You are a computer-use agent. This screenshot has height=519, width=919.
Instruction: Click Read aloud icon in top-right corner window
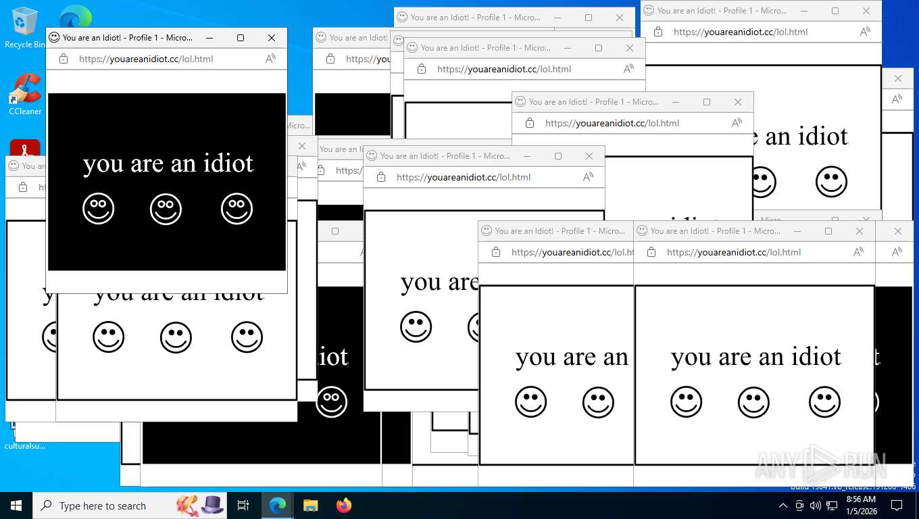(x=865, y=32)
